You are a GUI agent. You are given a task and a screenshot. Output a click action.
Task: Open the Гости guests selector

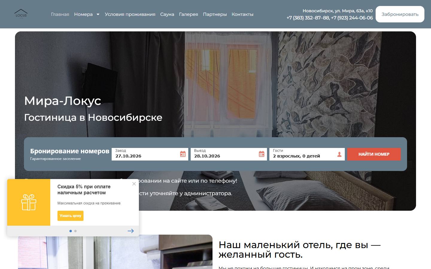click(307, 154)
